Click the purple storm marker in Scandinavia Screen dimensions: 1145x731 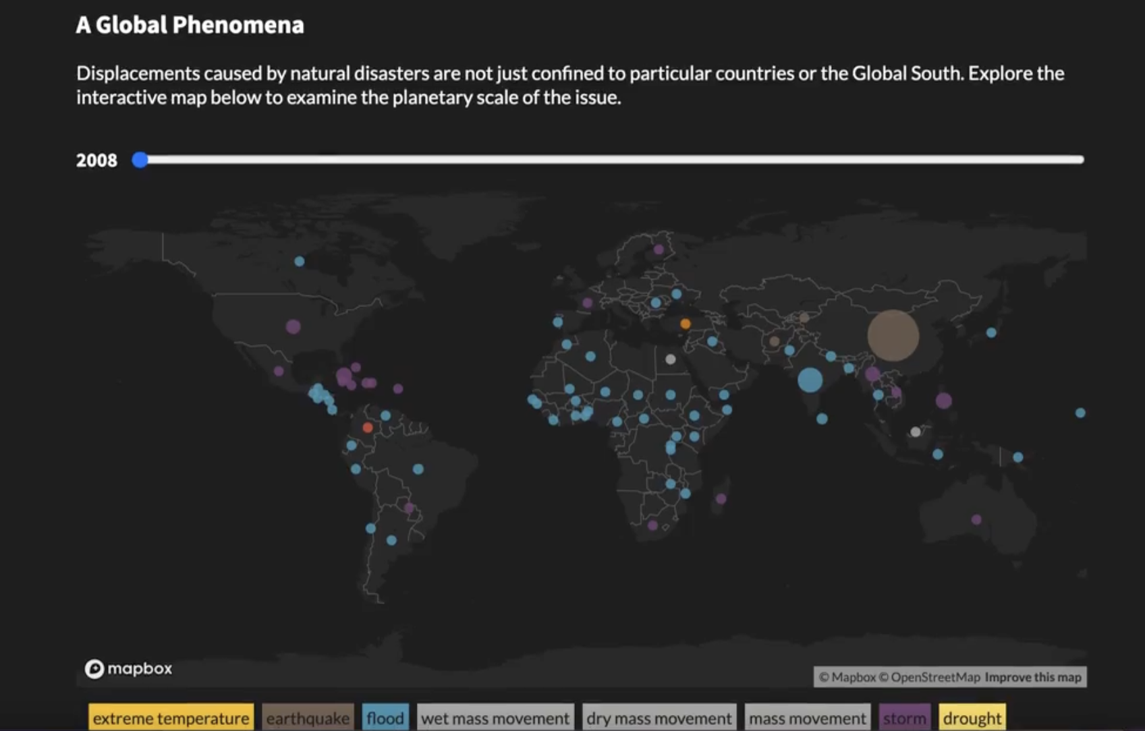[x=659, y=250]
